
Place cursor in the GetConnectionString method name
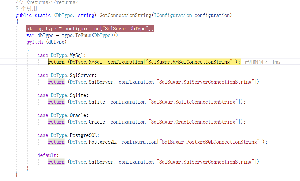click(125, 15)
